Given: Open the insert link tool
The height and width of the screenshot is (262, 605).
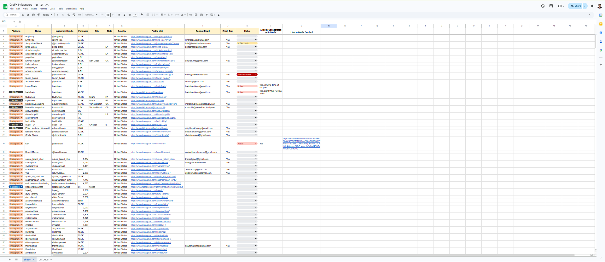Looking at the screenshot, I should click(x=191, y=15).
